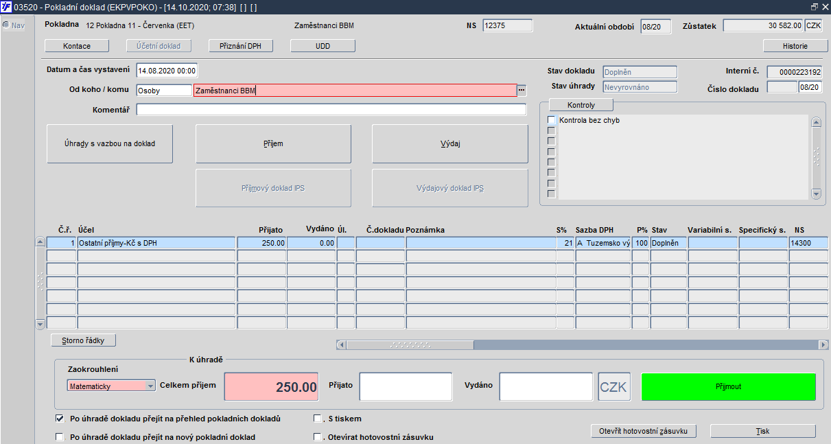This screenshot has width=831, height=444.
Task: Click the rows table scroll-down arrow
Action: click(x=40, y=324)
